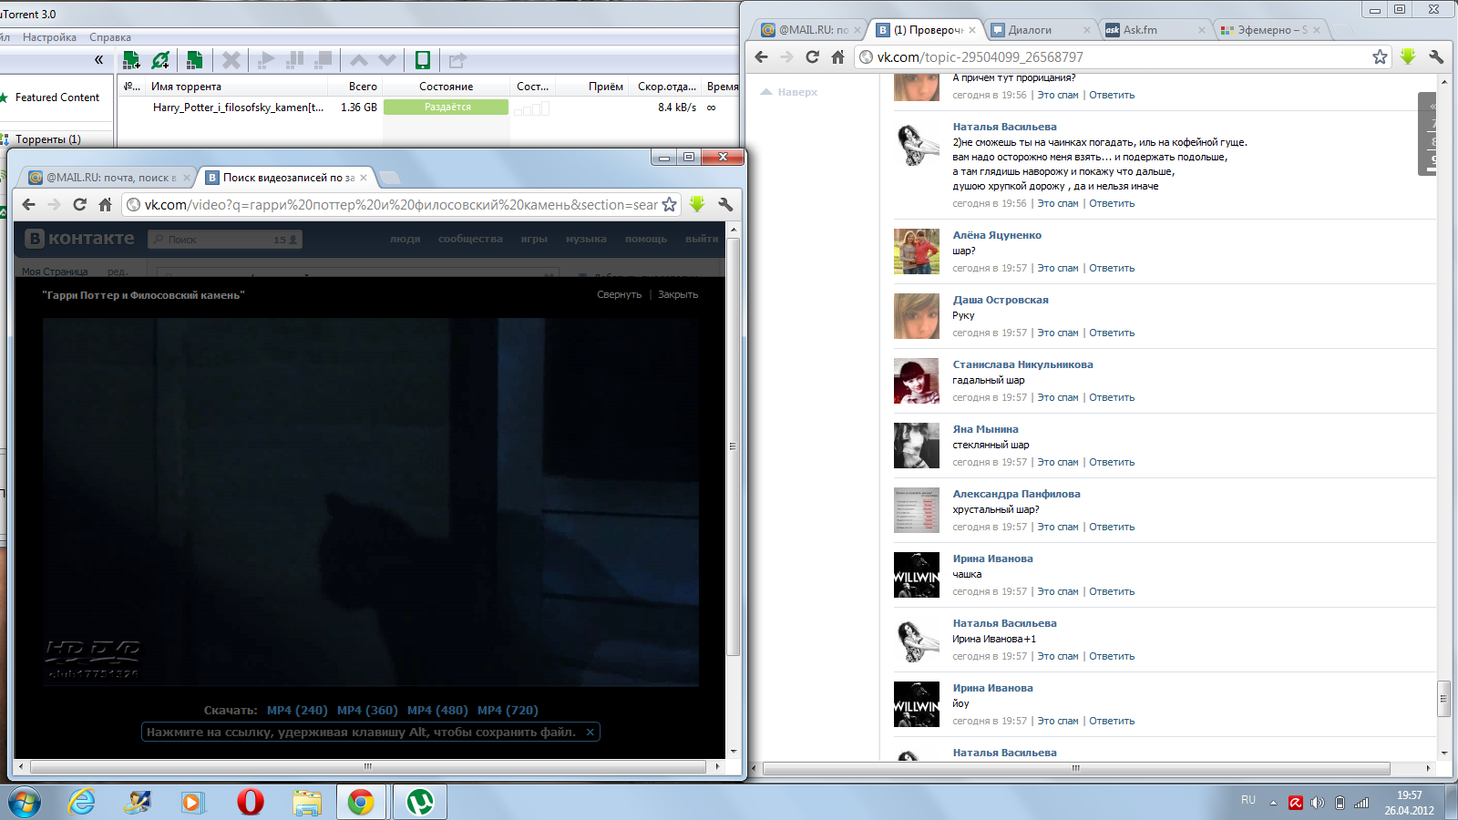Open Алёна Яцуненко's profile name link
The width and height of the screenshot is (1458, 820).
[997, 235]
